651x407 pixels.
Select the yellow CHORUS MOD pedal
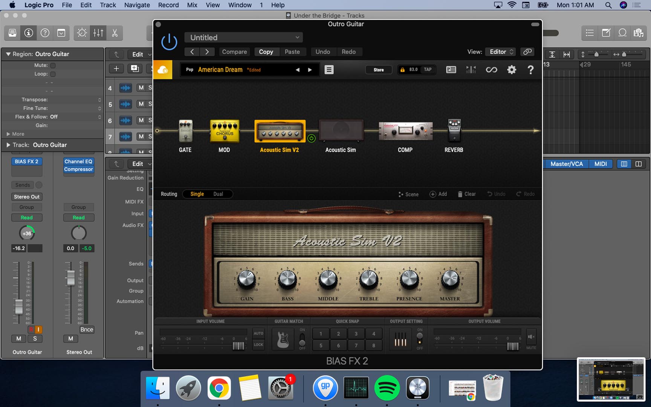[x=225, y=131]
